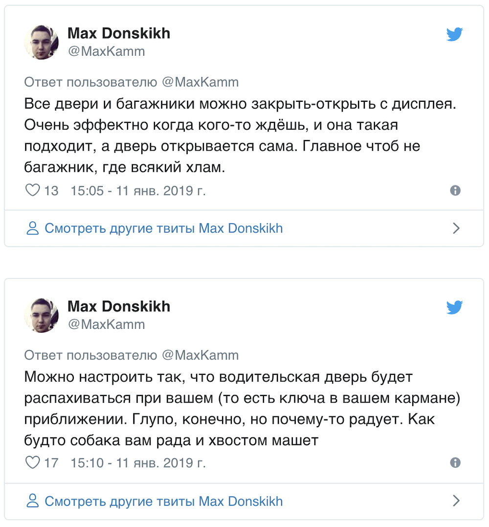The image size is (489, 527).
Task: Expand second tweet footer chevron arrow
Action: tap(456, 501)
